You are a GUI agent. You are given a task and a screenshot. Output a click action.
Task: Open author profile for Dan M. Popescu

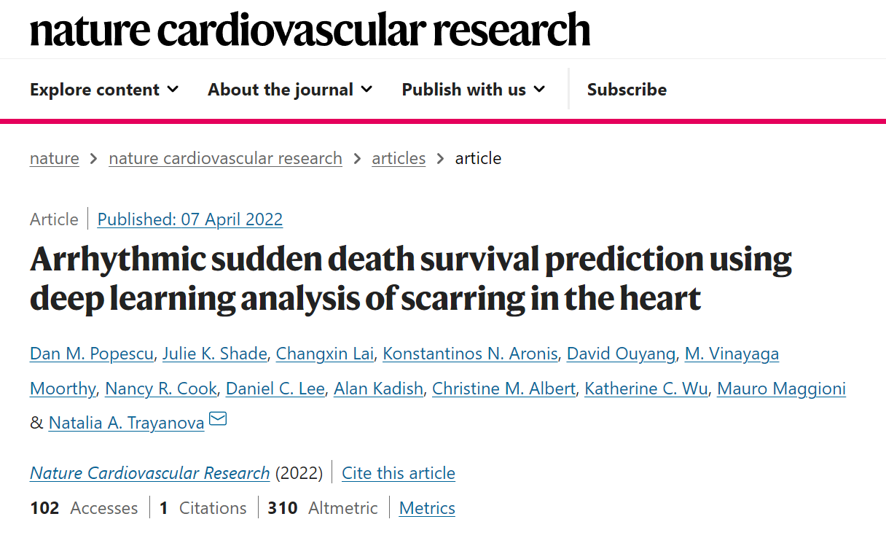click(x=91, y=354)
